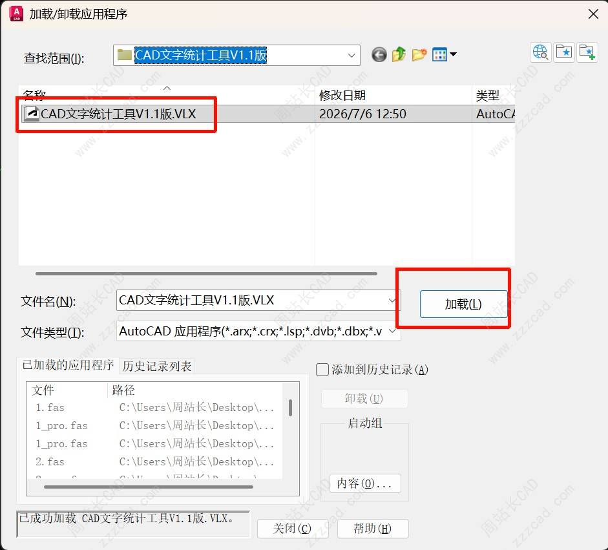This screenshot has height=550, width=608.
Task: Click the 关闭(C) button
Action: [292, 528]
